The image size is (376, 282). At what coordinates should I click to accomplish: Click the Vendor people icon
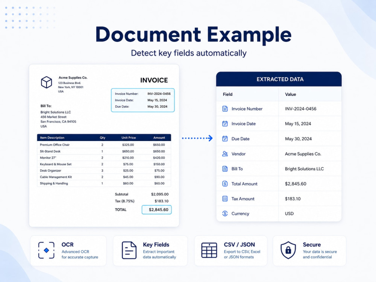click(x=225, y=154)
